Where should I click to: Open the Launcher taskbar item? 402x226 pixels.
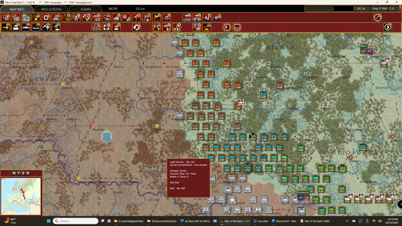261,221
